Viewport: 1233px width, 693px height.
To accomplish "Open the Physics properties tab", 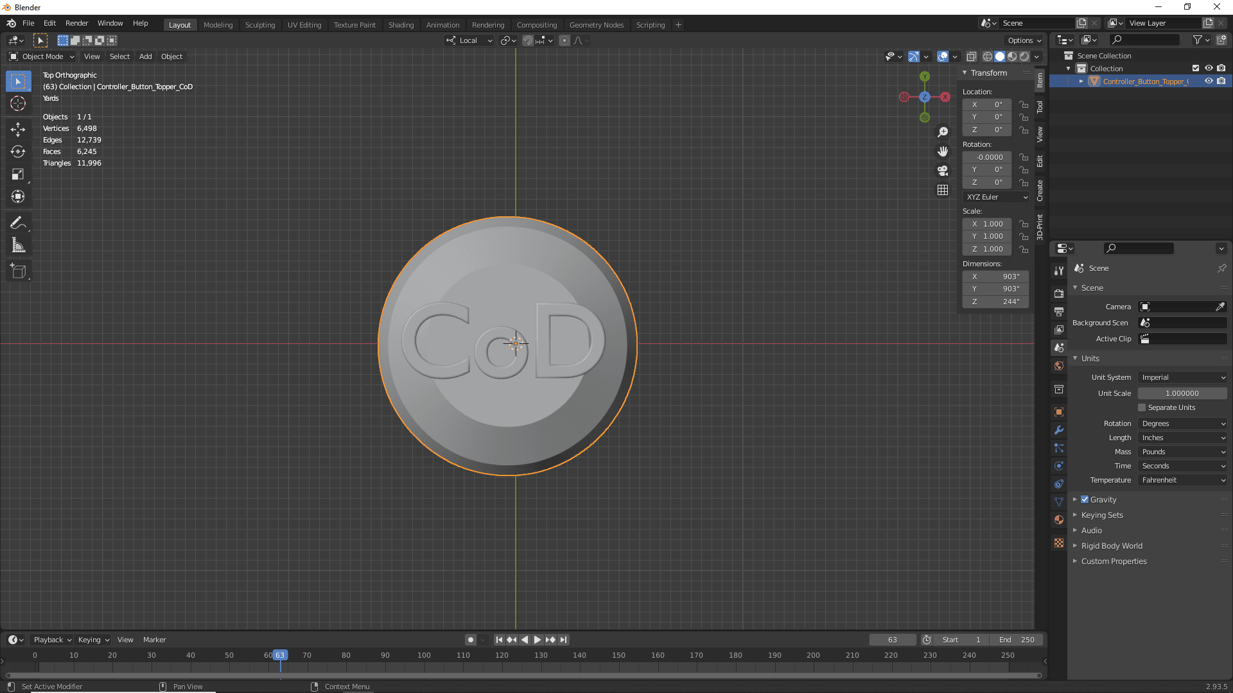I will (x=1059, y=466).
